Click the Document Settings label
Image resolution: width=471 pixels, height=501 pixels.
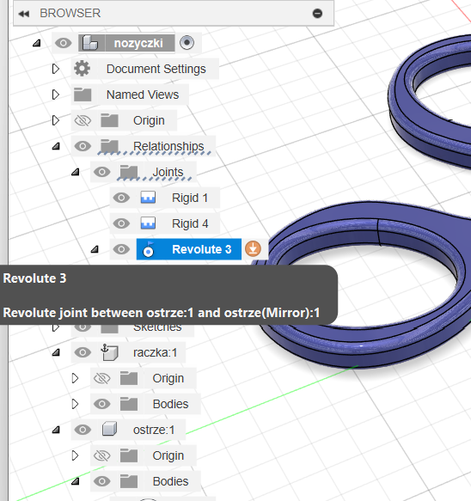click(x=156, y=69)
